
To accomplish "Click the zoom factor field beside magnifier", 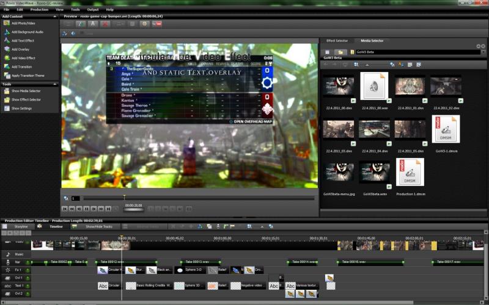I will (75, 198).
